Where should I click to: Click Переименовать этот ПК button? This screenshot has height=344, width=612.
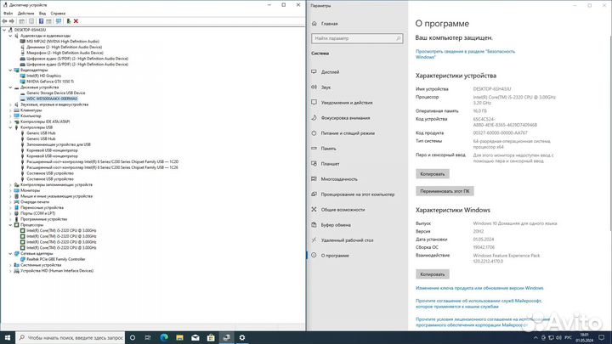click(x=445, y=191)
